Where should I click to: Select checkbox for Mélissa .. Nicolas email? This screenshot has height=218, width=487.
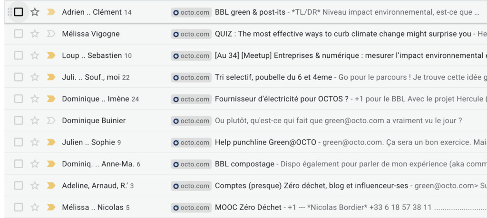point(19,208)
